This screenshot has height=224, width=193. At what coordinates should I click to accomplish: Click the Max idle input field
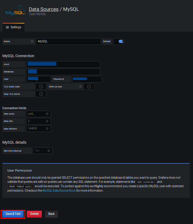pos(39,121)
